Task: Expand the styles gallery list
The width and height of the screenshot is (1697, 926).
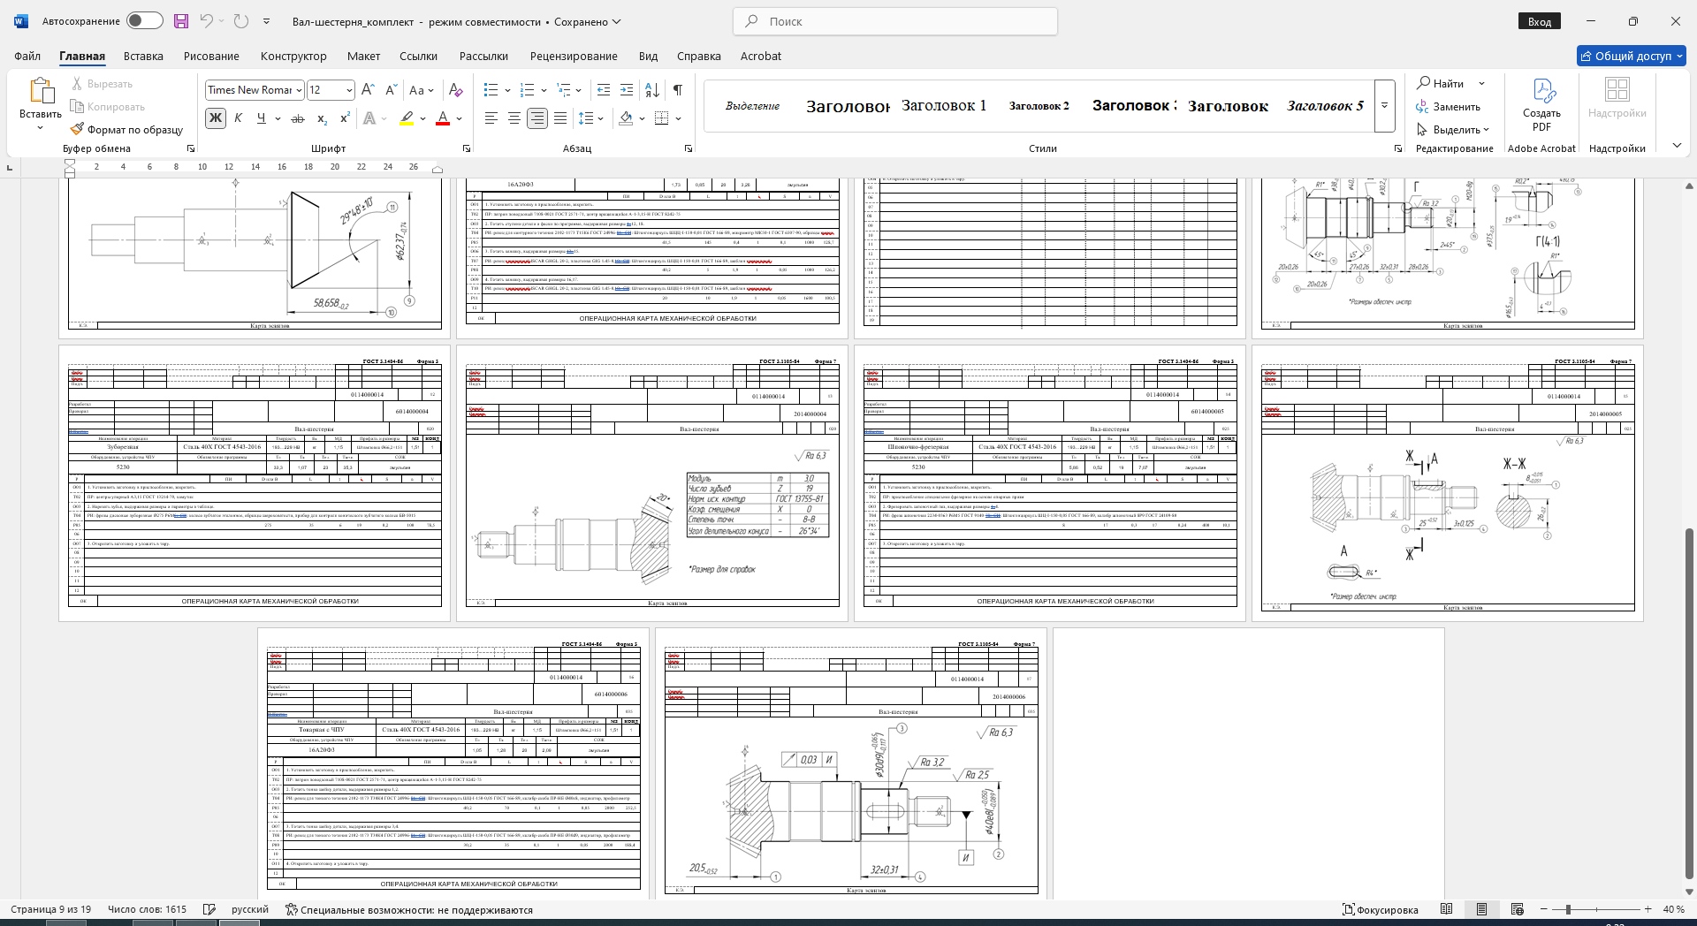Action: click(x=1385, y=106)
